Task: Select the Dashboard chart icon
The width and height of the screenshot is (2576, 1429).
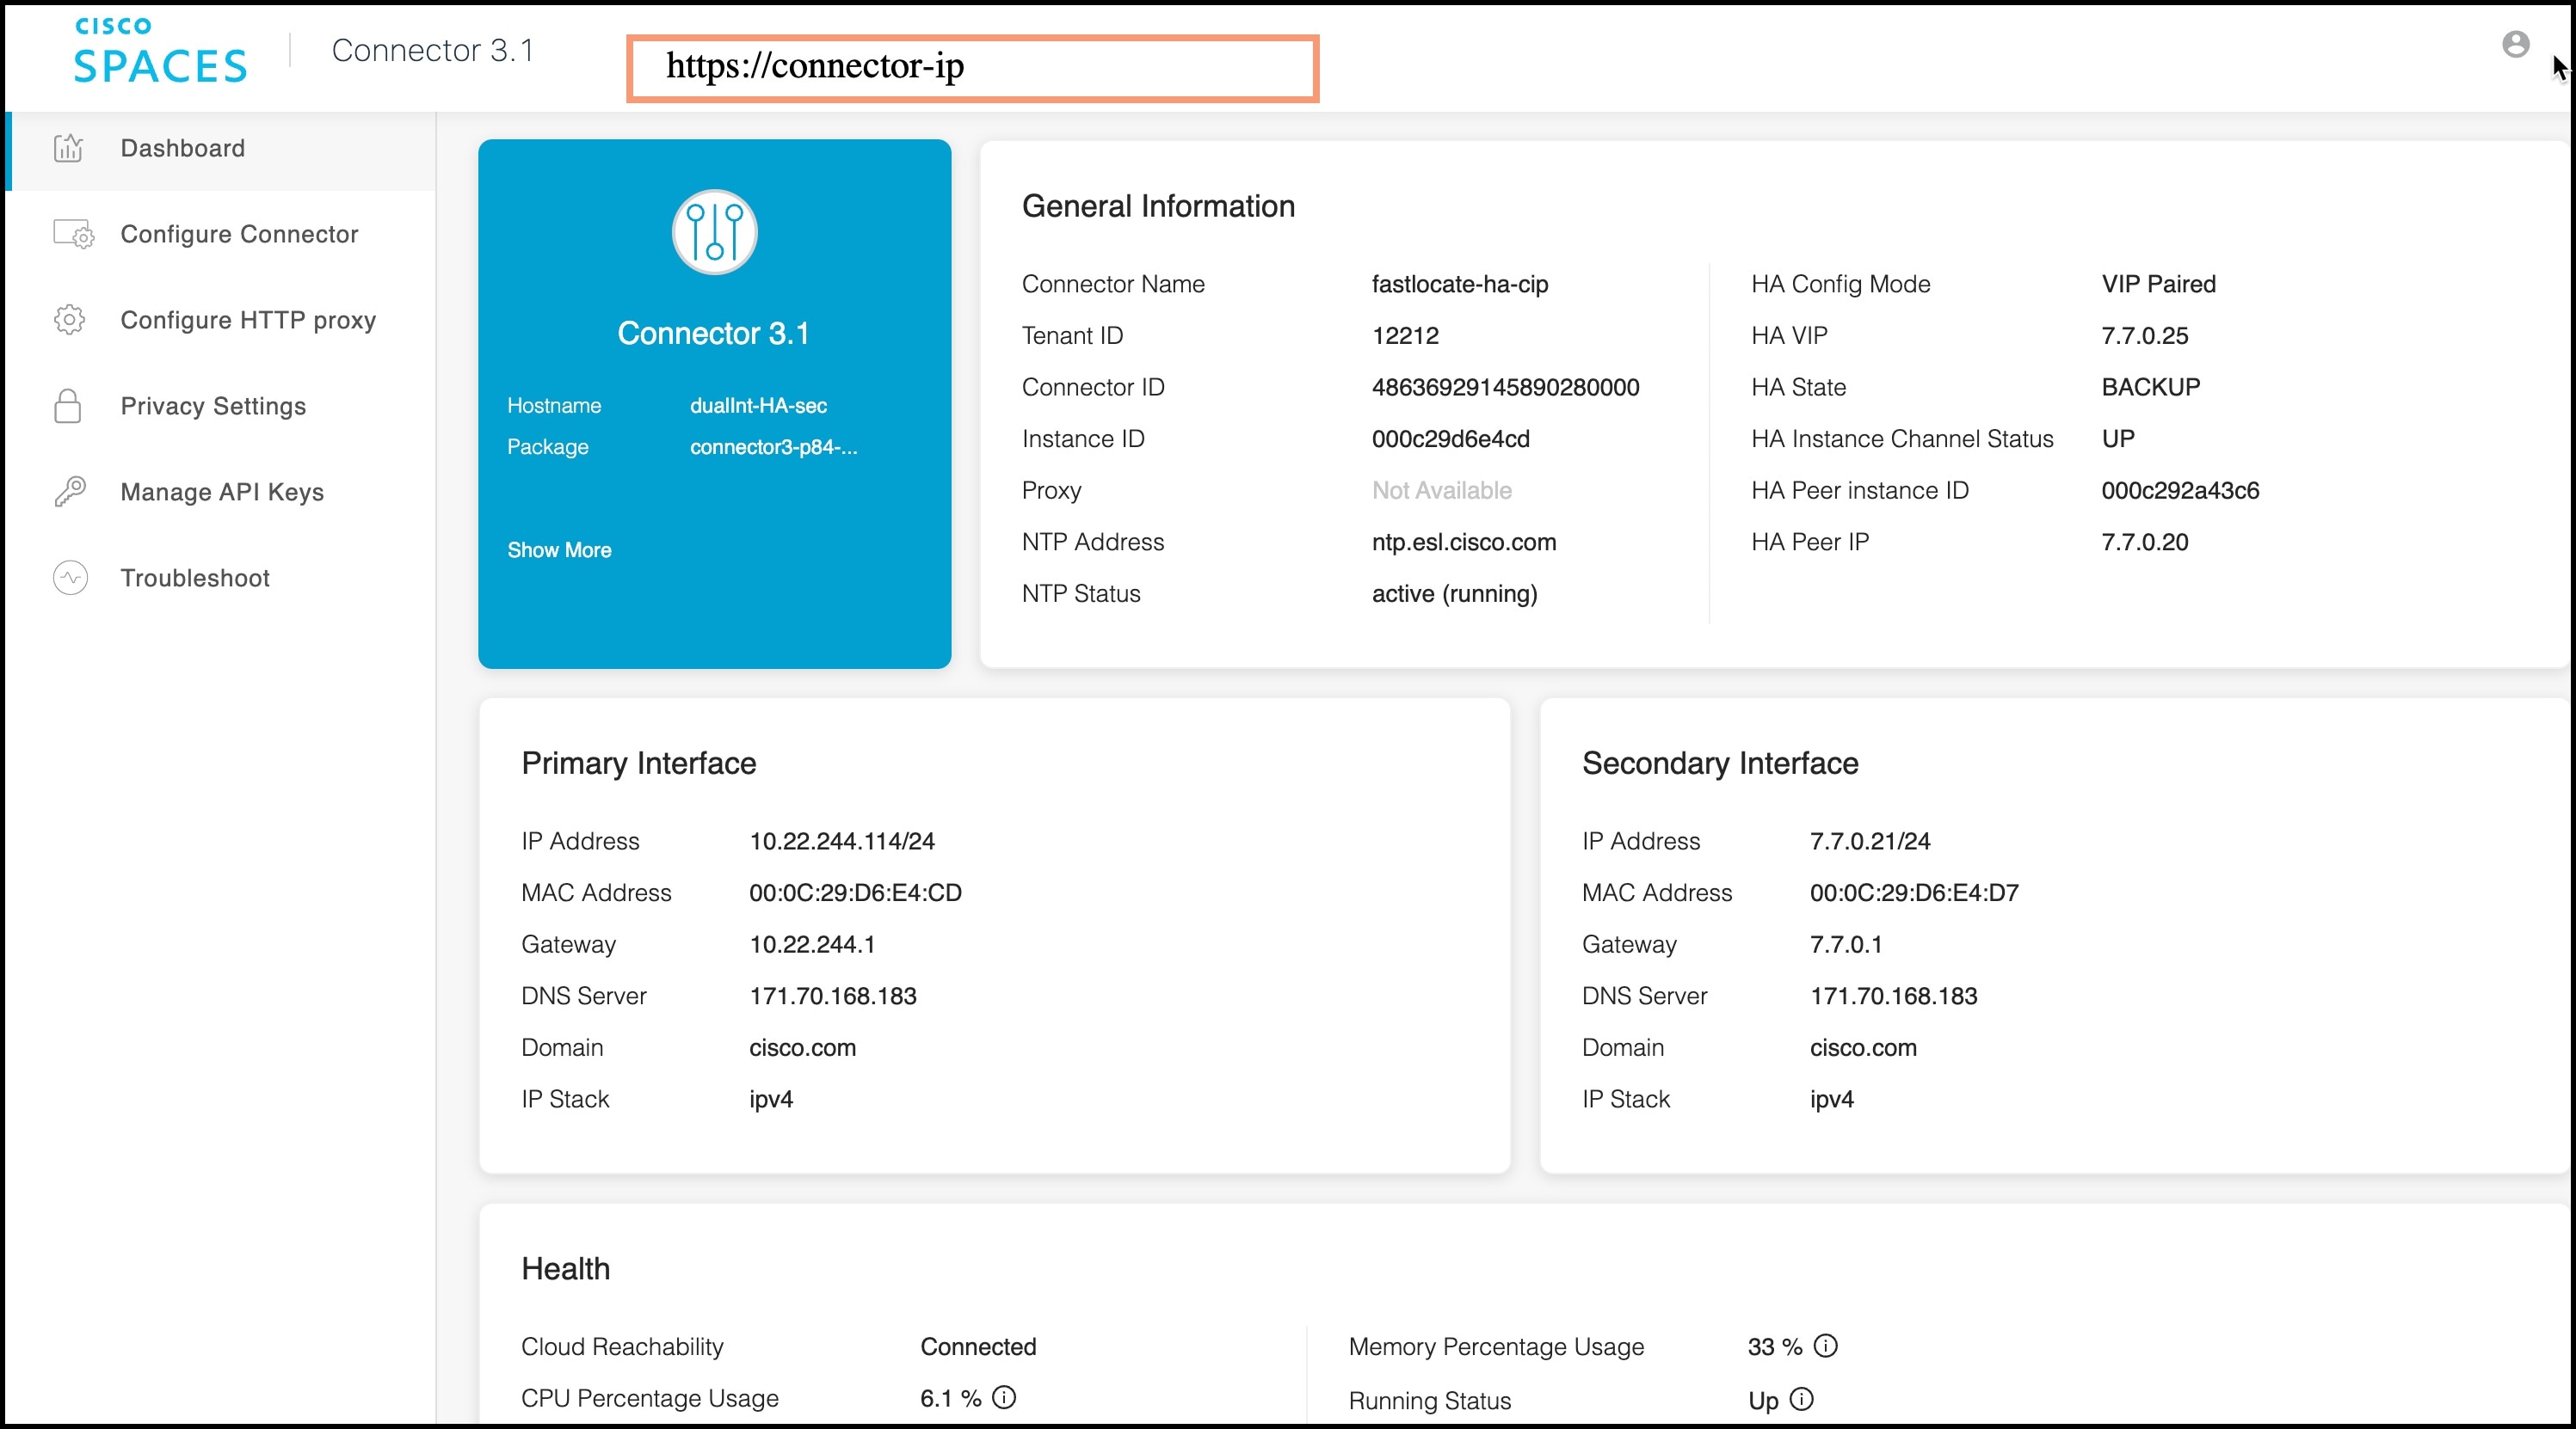Action: tap(69, 148)
